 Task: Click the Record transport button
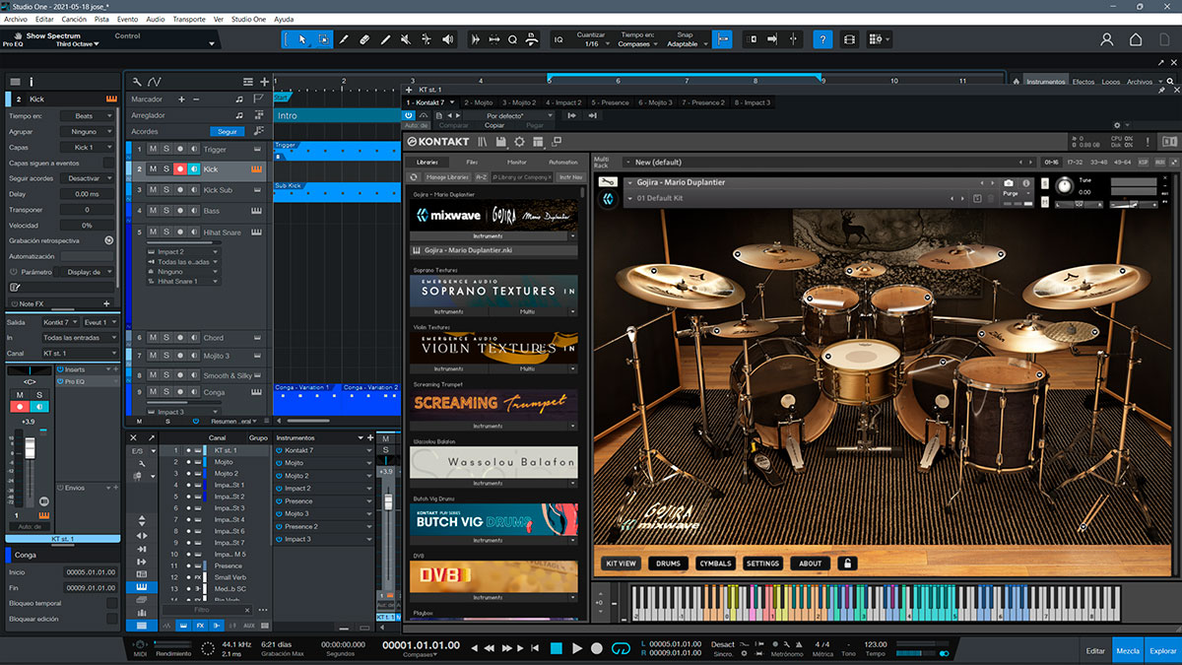pyautogui.click(x=597, y=648)
